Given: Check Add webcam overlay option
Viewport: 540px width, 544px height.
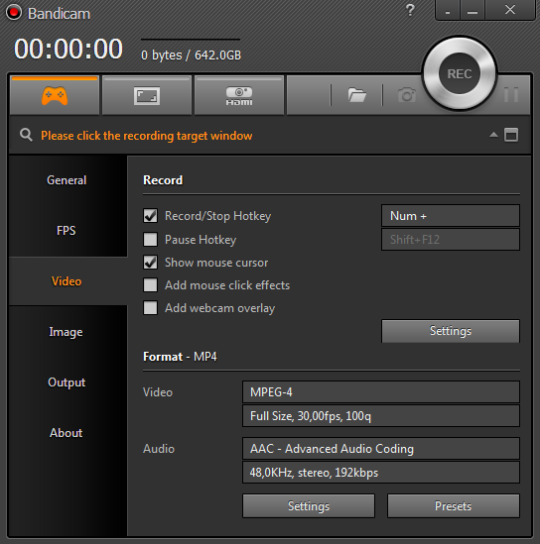Looking at the screenshot, I should (x=151, y=308).
